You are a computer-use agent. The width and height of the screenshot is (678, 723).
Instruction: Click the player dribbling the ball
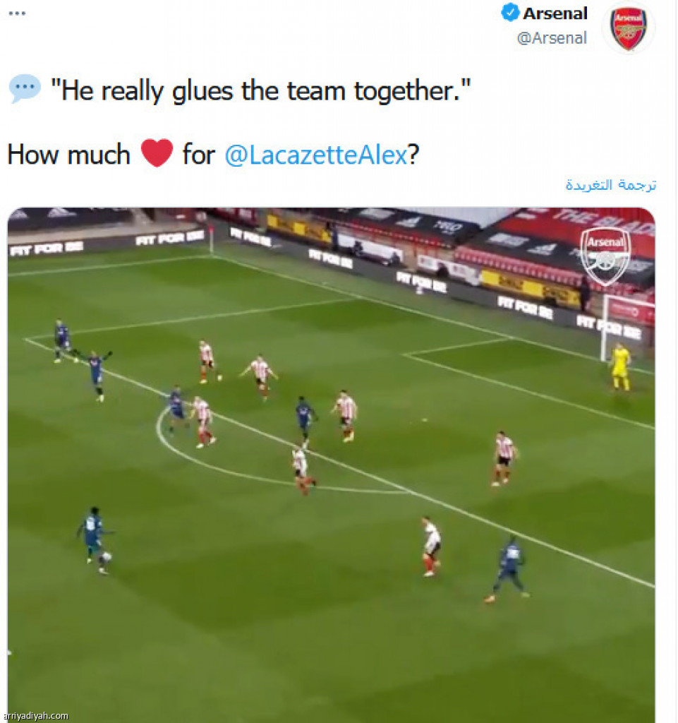[x=95, y=539]
